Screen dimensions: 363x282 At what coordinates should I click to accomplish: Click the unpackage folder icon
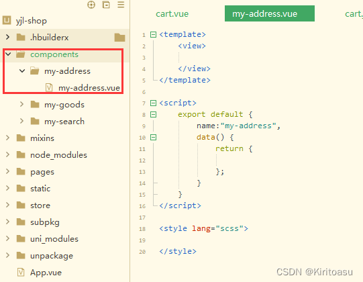21,256
